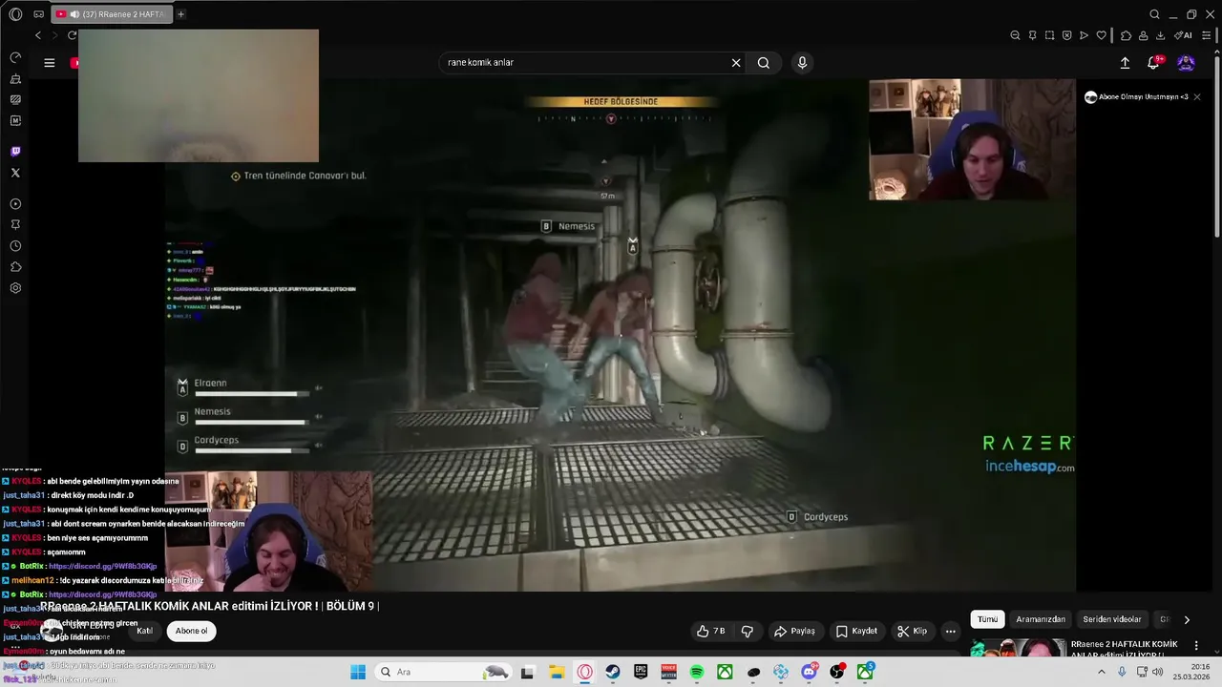The width and height of the screenshot is (1222, 687).
Task: Click the Katıl join button
Action: pyautogui.click(x=144, y=631)
